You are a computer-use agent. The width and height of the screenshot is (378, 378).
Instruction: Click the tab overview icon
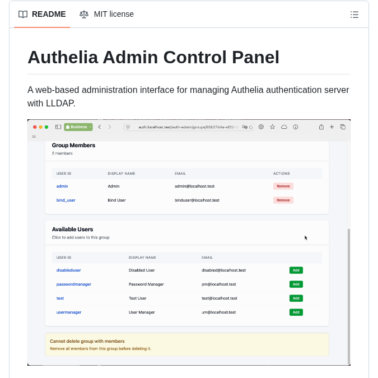[343, 127]
